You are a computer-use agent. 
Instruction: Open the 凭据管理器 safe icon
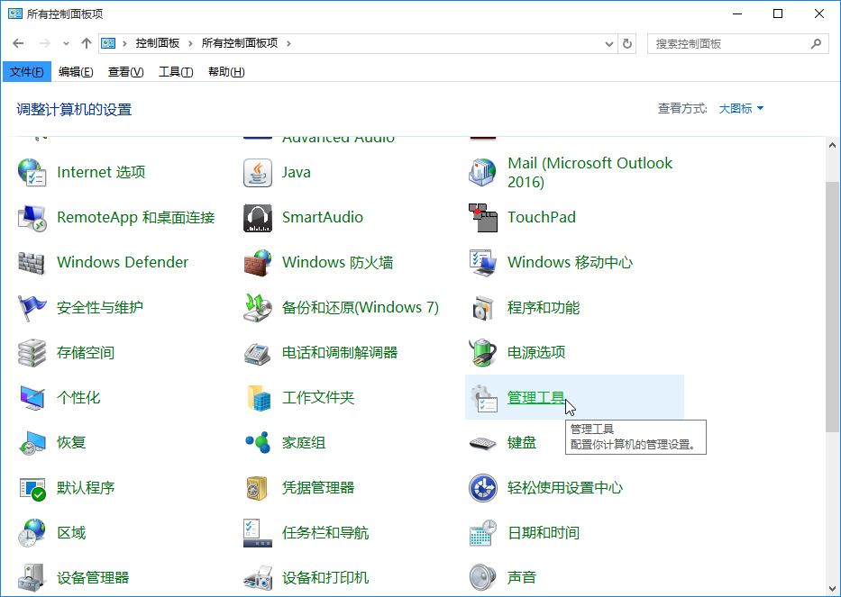pos(257,488)
